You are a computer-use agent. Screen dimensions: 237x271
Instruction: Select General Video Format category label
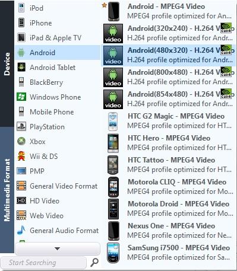(64, 186)
